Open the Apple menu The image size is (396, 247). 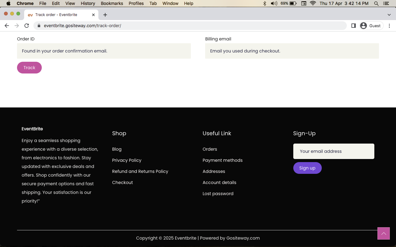coord(8,3)
